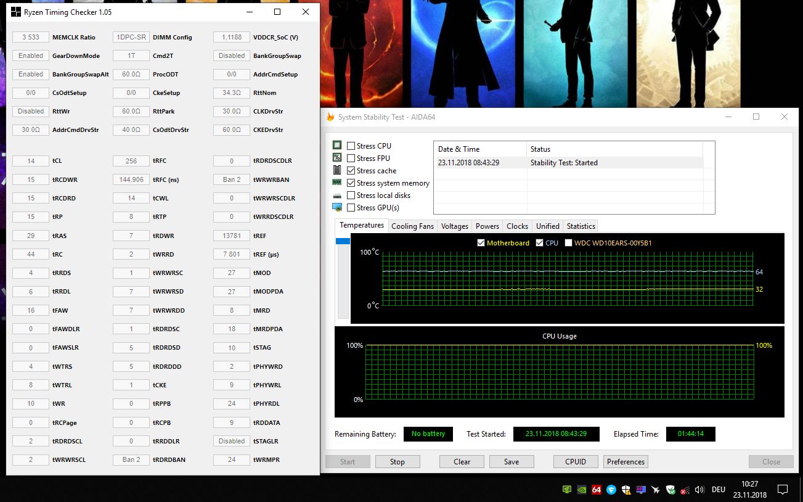Enable the Stress GPU(s) checkbox

[x=351, y=207]
